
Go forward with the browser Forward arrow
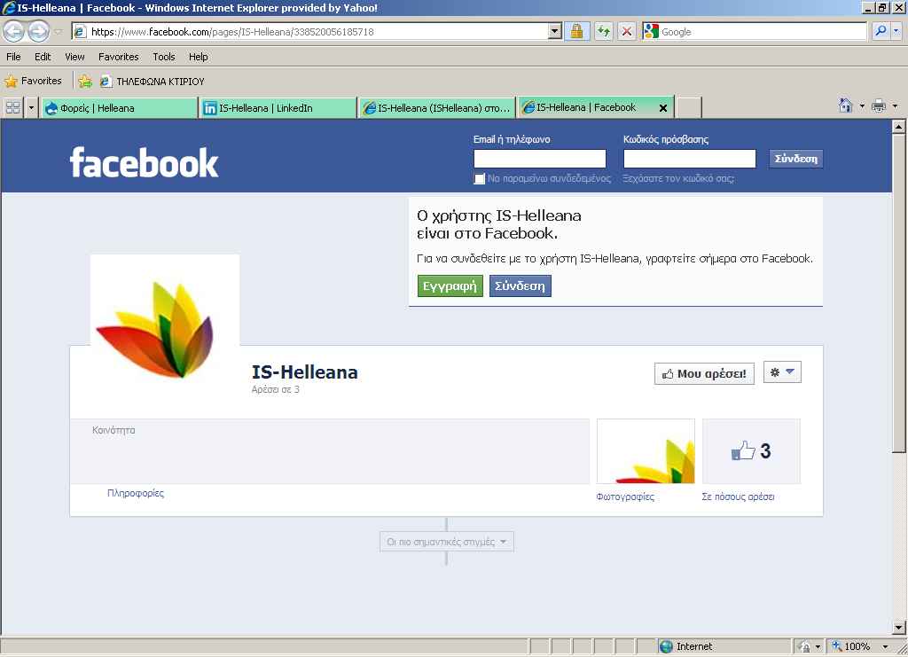click(39, 31)
